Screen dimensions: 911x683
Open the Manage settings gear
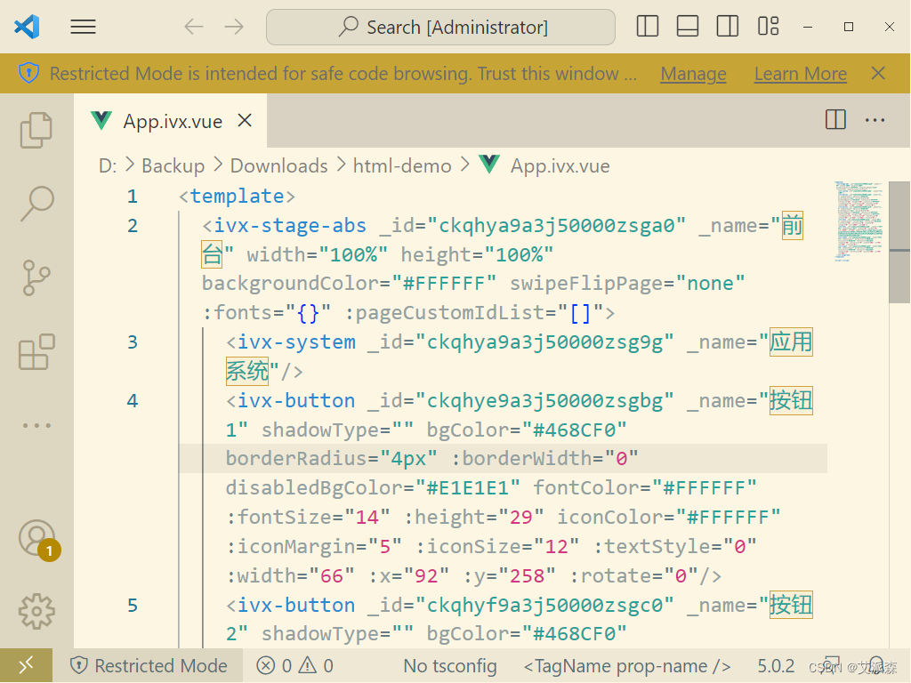click(36, 611)
